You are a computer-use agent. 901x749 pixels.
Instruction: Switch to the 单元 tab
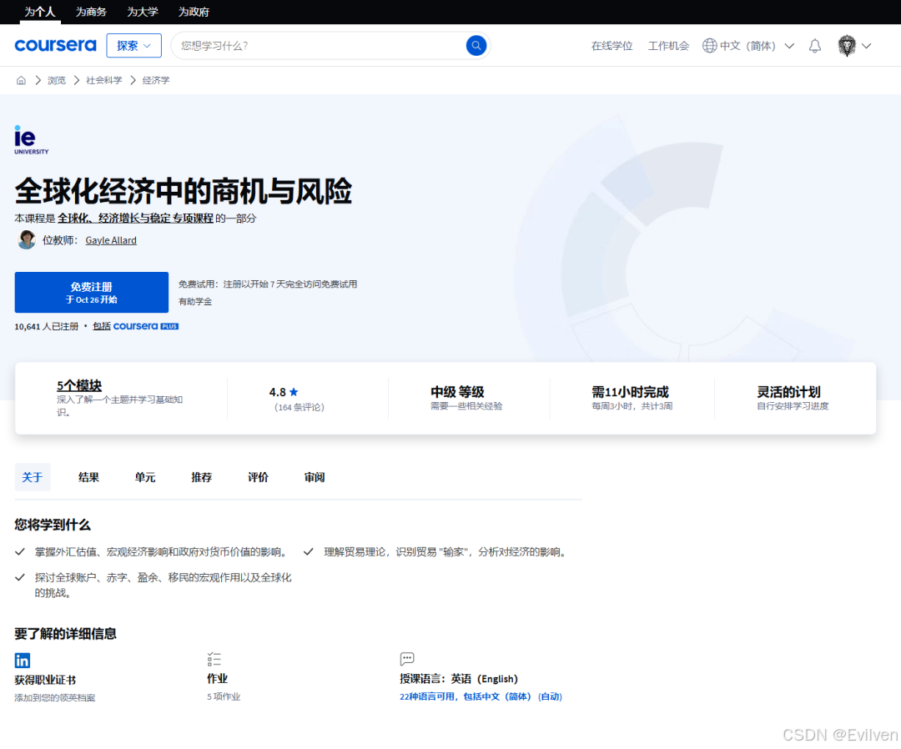(x=145, y=477)
